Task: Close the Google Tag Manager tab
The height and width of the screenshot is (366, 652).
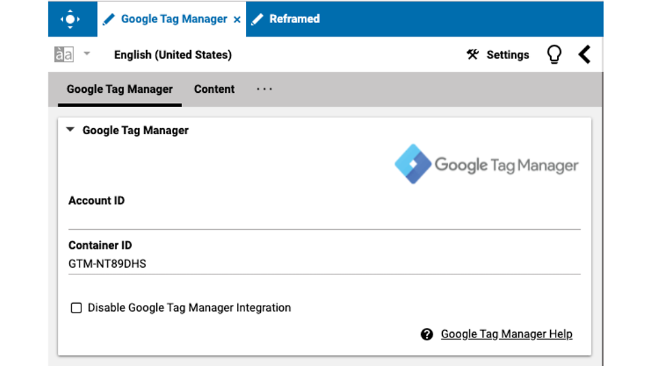Action: point(237,20)
